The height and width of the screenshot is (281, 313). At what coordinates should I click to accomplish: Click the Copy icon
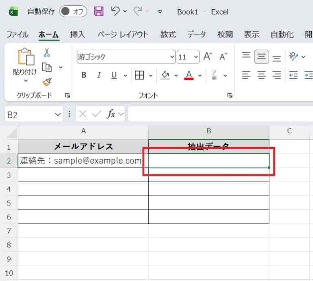point(47,67)
